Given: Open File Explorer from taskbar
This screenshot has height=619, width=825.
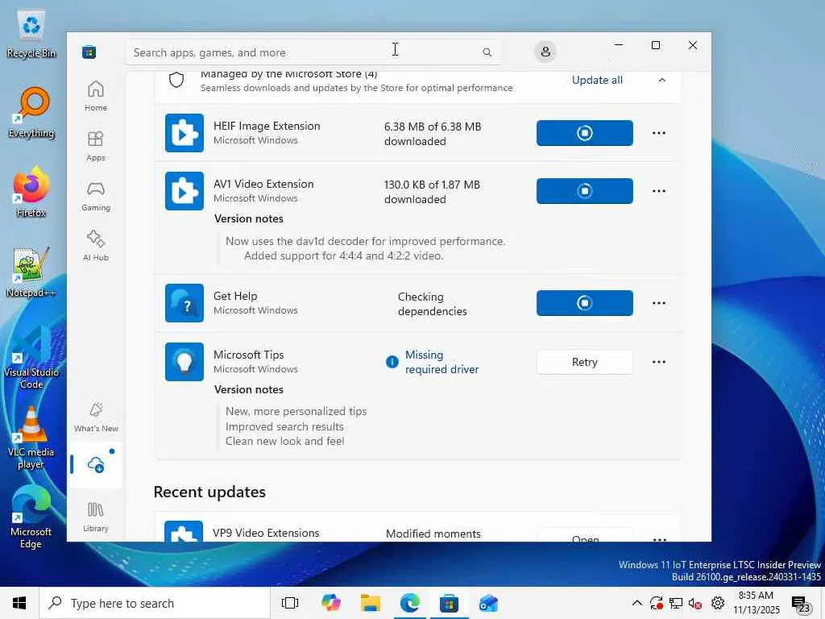Looking at the screenshot, I should pos(371,603).
